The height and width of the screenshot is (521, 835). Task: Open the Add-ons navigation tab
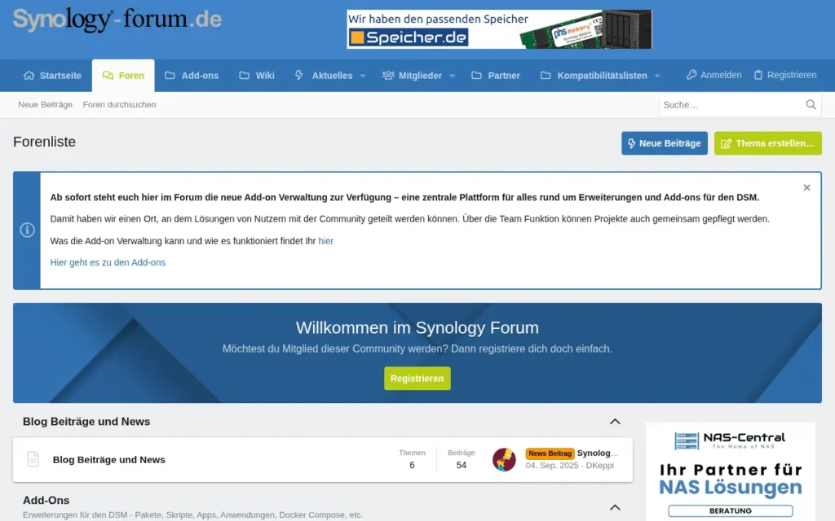click(x=192, y=76)
